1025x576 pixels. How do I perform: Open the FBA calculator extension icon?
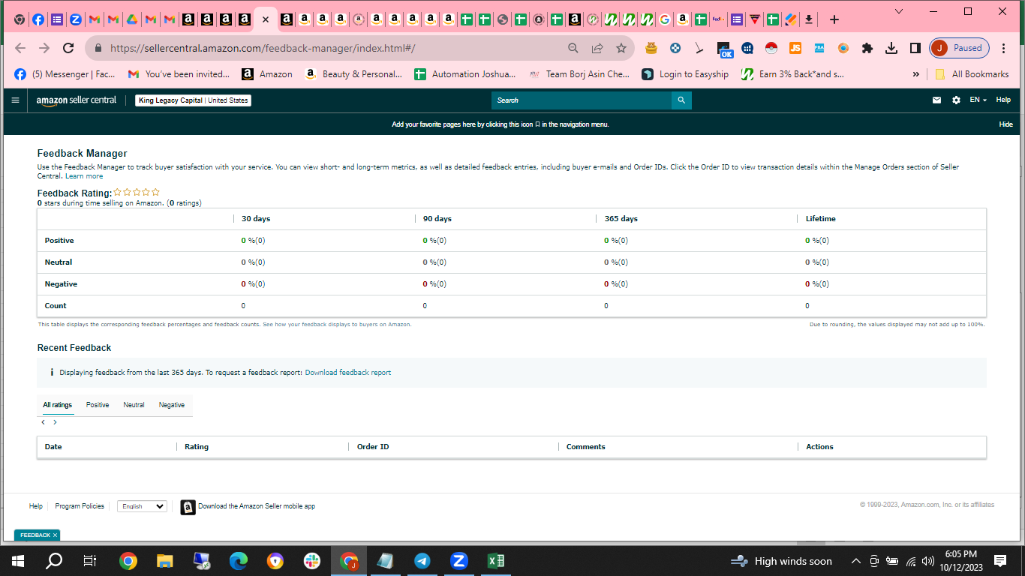tap(819, 48)
